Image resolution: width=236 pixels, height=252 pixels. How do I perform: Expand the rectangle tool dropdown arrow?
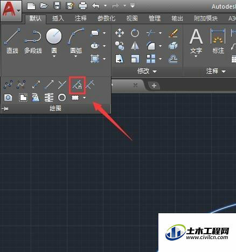click(x=105, y=33)
